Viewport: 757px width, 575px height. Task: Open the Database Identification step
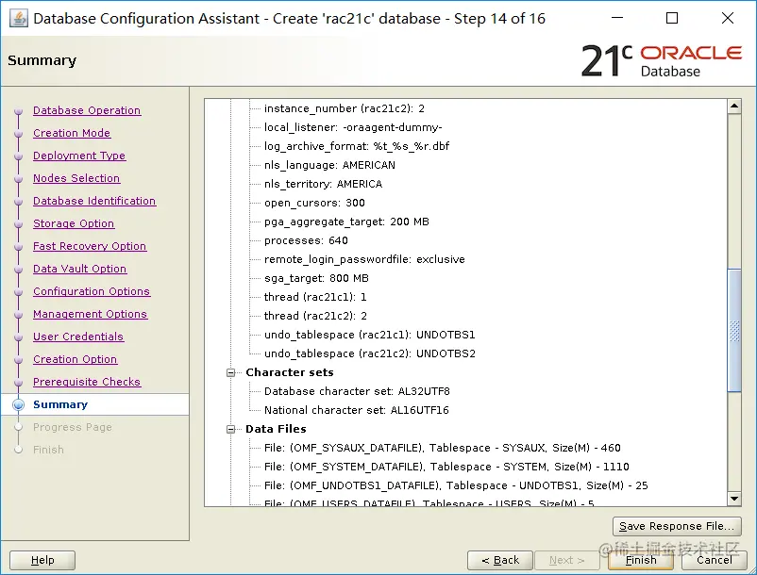click(x=94, y=201)
